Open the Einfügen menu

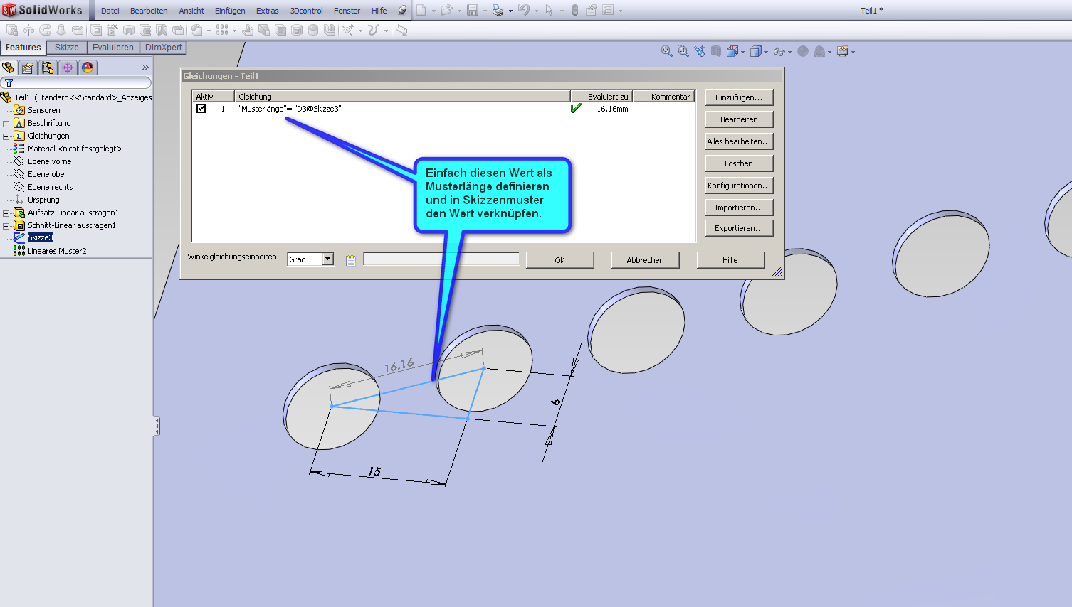tap(230, 11)
